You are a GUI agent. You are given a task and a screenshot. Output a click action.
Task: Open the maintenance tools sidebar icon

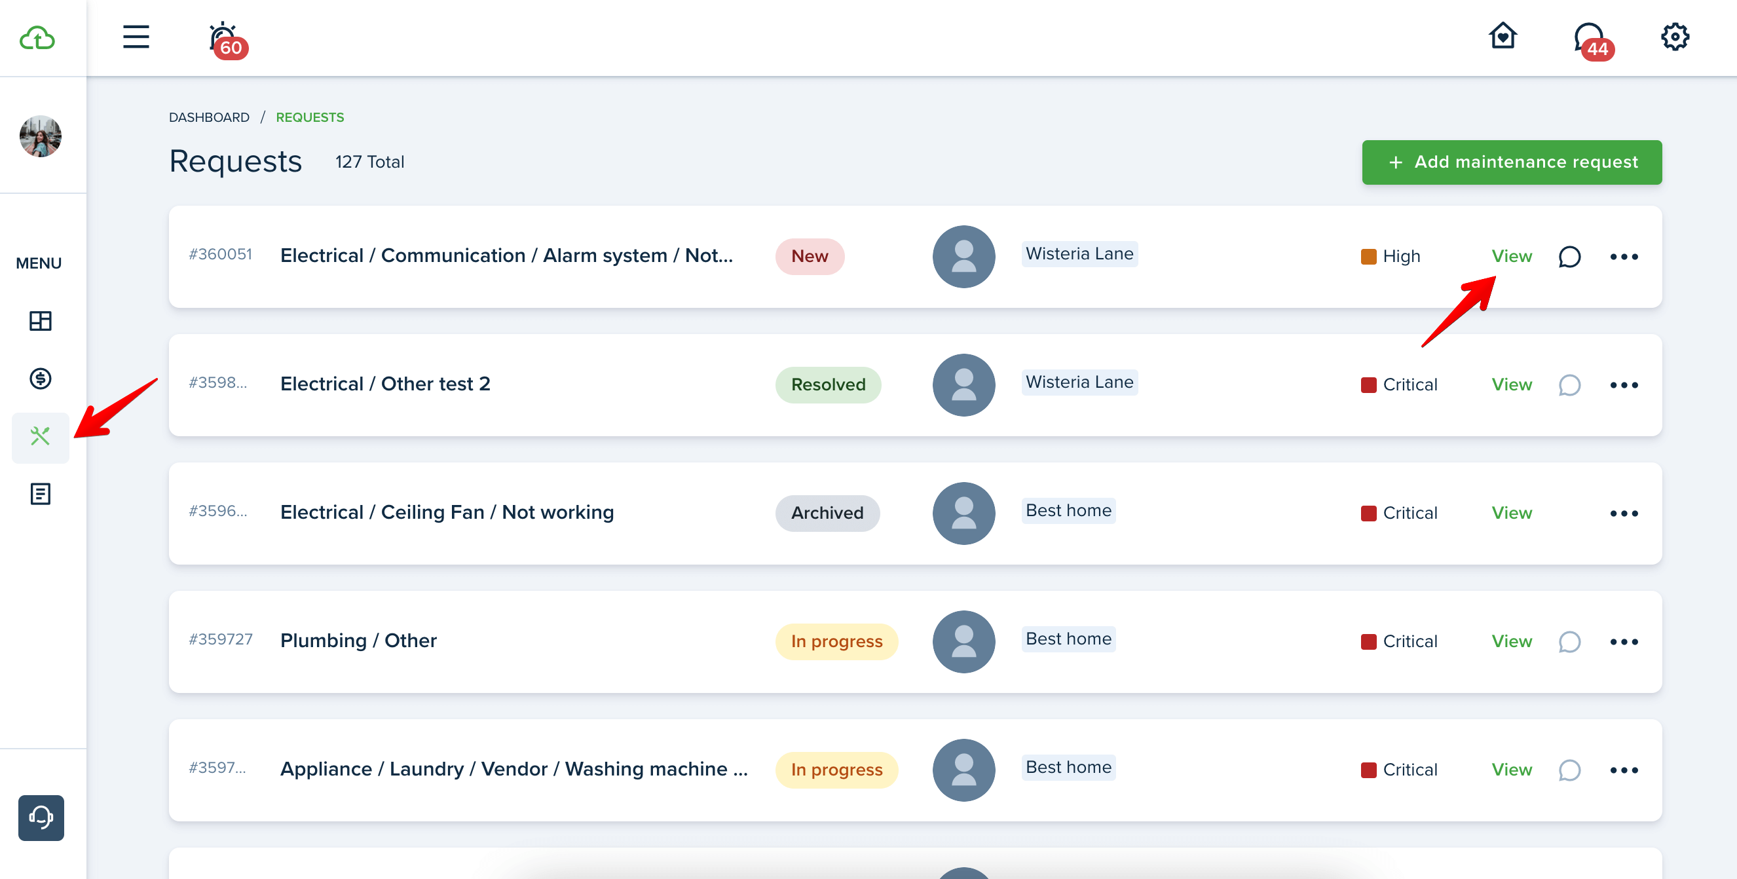[x=41, y=437]
